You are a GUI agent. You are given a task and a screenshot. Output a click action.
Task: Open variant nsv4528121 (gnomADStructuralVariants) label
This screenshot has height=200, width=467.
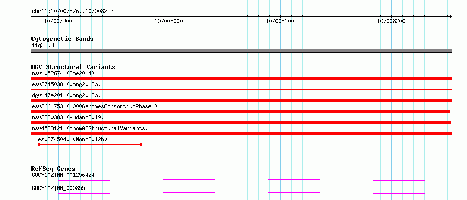point(90,128)
